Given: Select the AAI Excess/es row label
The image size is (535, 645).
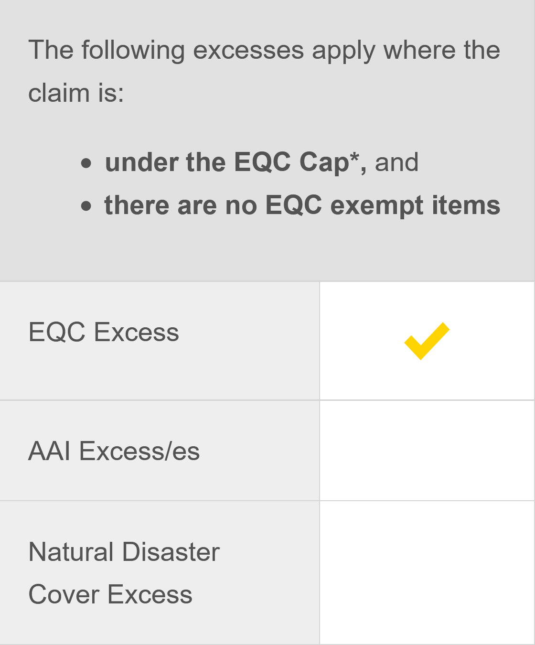Looking at the screenshot, I should [x=114, y=451].
